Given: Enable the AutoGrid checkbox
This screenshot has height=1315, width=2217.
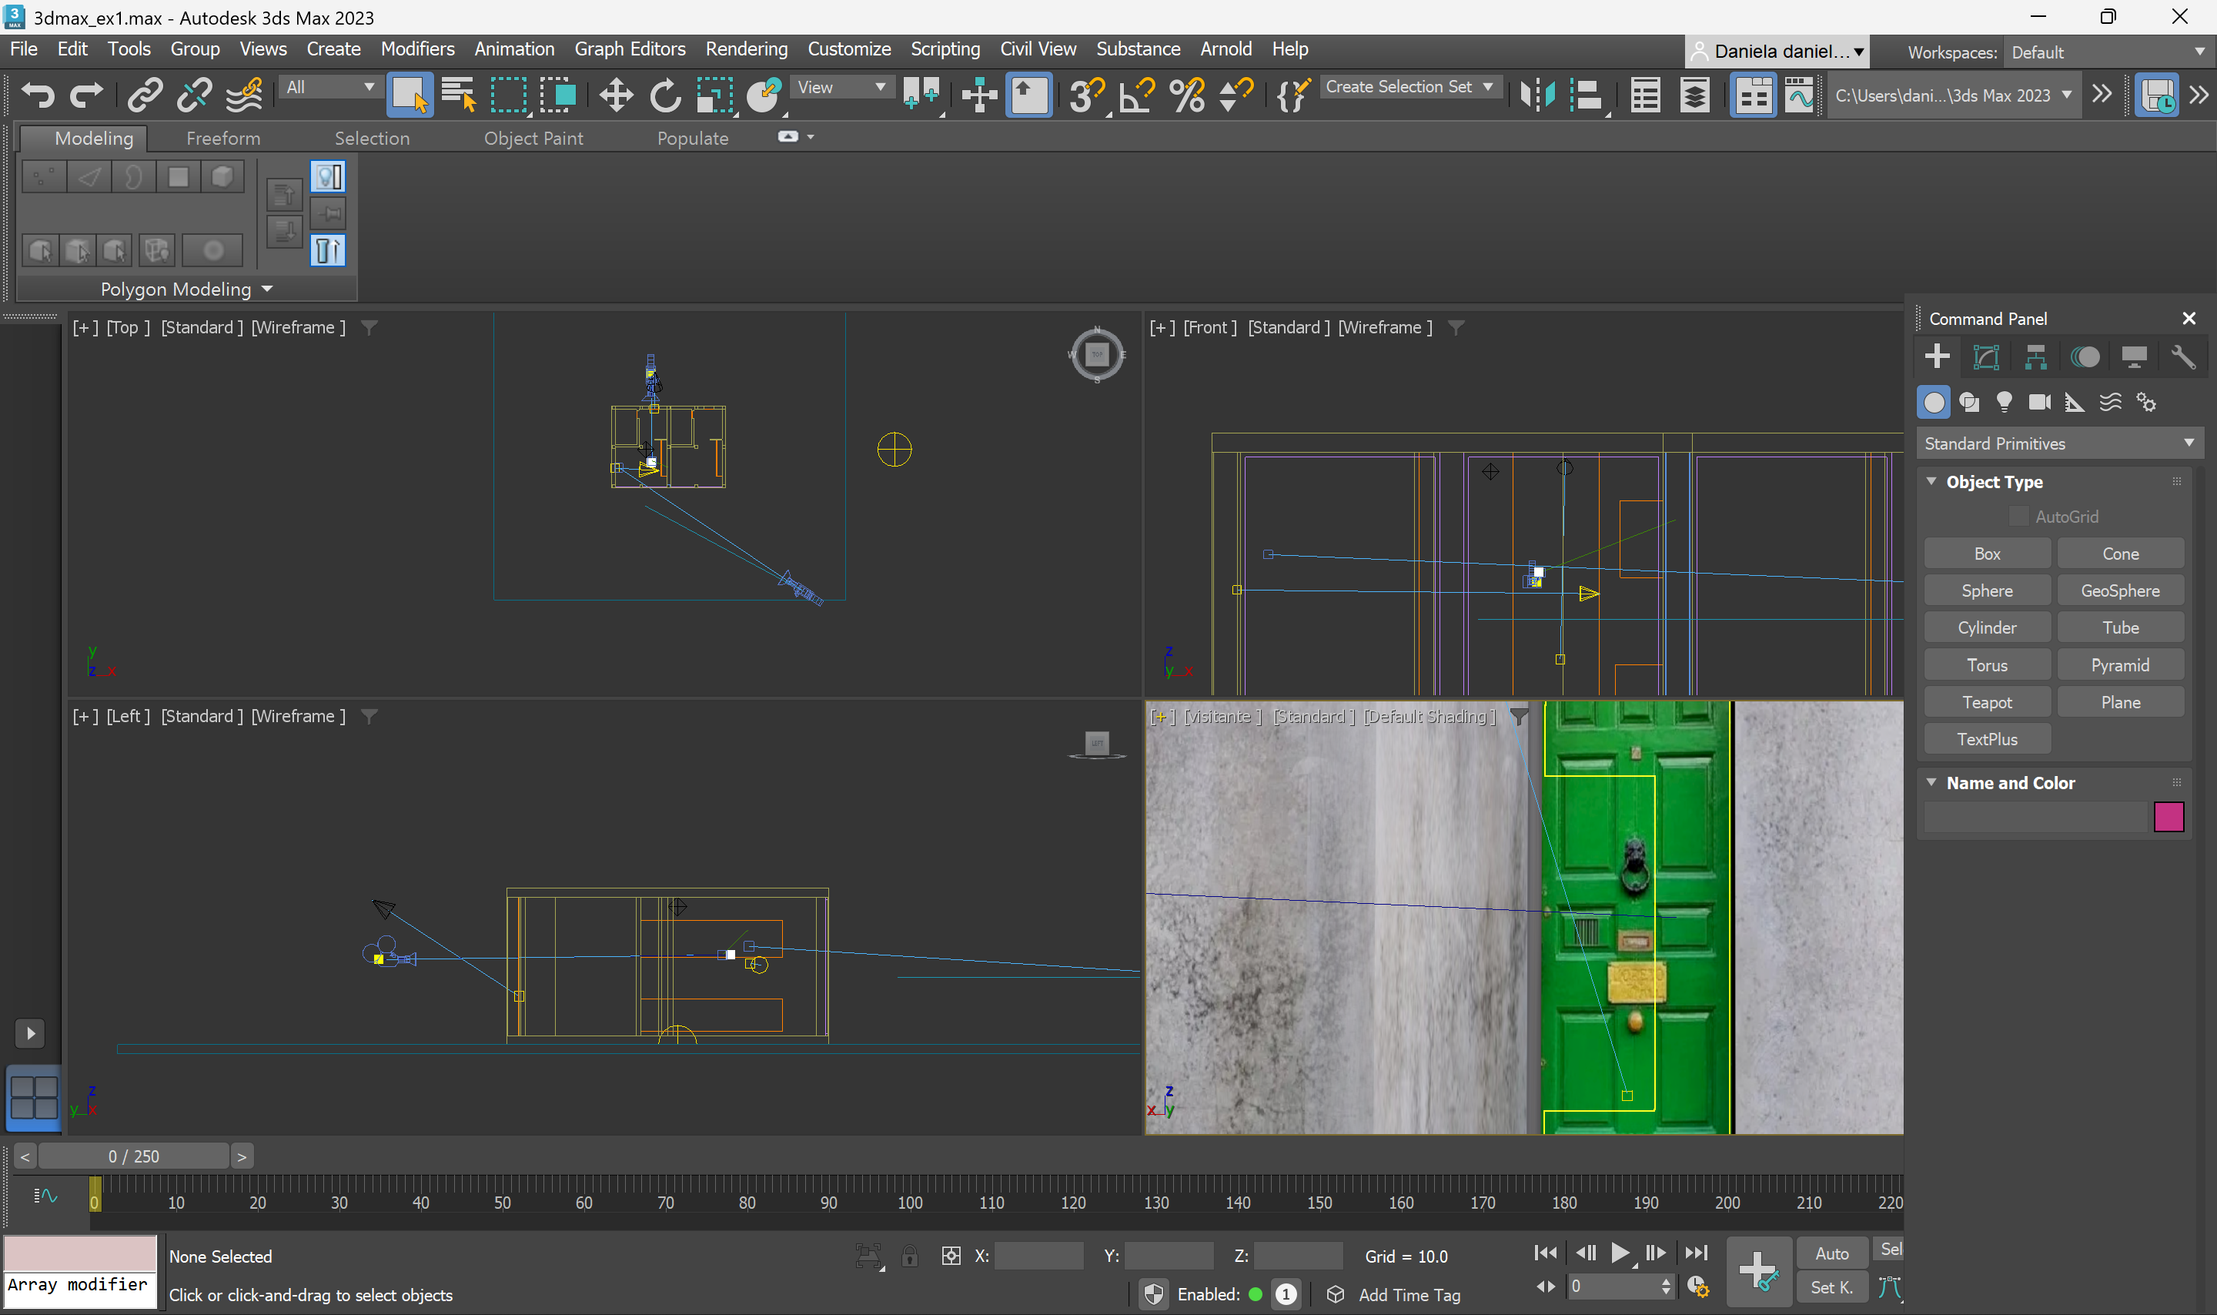Looking at the screenshot, I should pos(2018,517).
